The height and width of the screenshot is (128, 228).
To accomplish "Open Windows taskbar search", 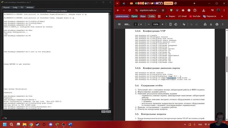I will click(11, 124).
